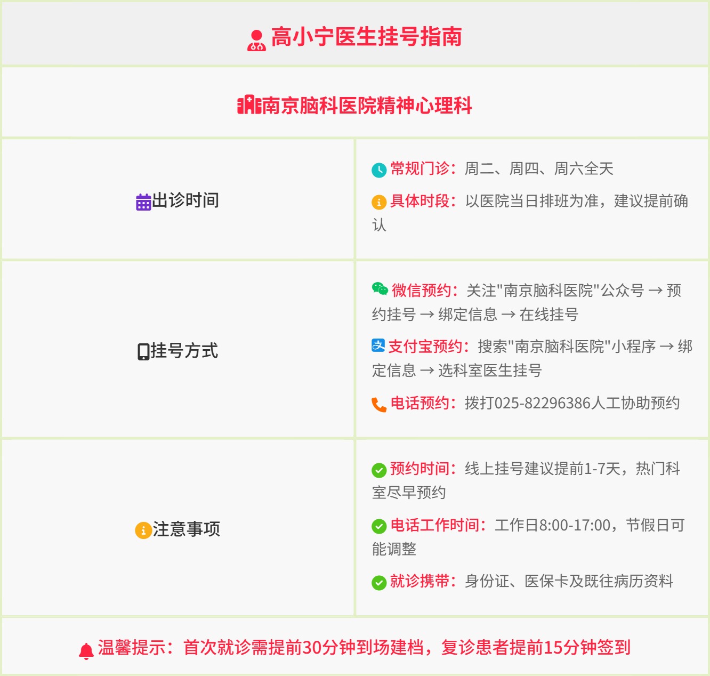Image resolution: width=710 pixels, height=676 pixels.
Task: Click the 挂号方式 row label
Action: 184,351
